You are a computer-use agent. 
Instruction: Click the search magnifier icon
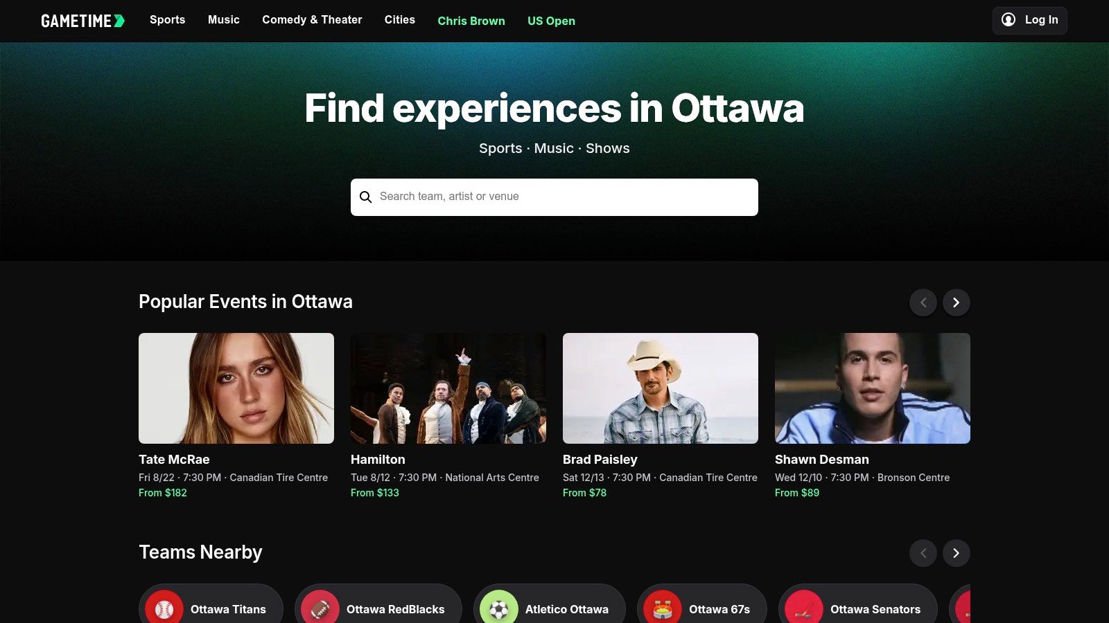[x=366, y=197]
